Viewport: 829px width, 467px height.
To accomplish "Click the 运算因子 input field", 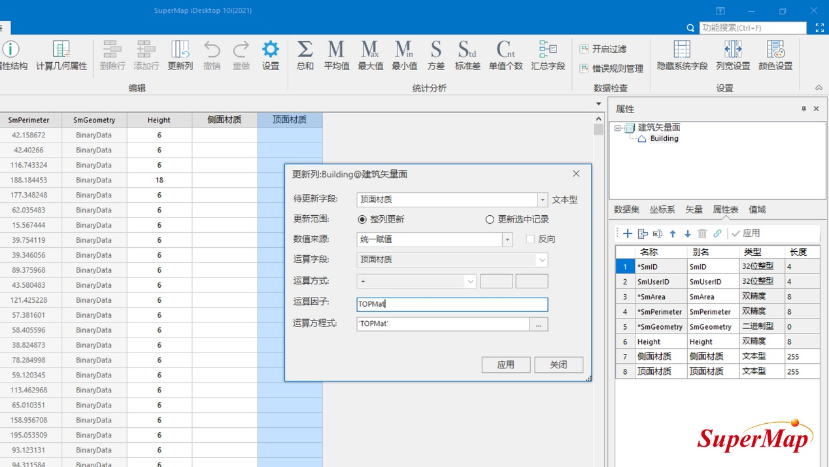I will click(452, 304).
